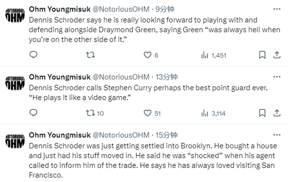This screenshot has height=182, width=288.
Task: Open more options on the 15分钟 tweet
Action: 277,135
